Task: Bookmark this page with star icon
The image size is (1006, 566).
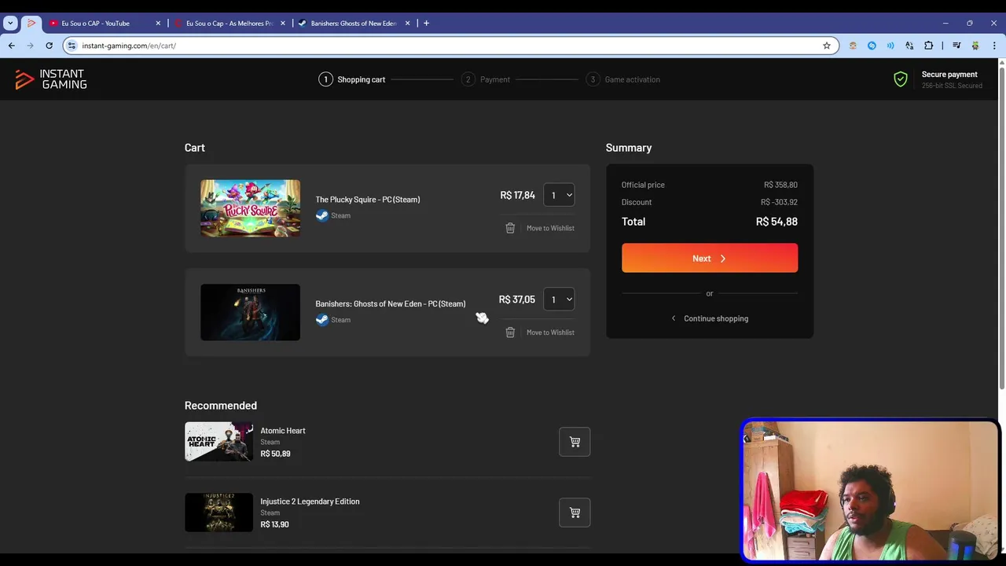Action: (827, 46)
